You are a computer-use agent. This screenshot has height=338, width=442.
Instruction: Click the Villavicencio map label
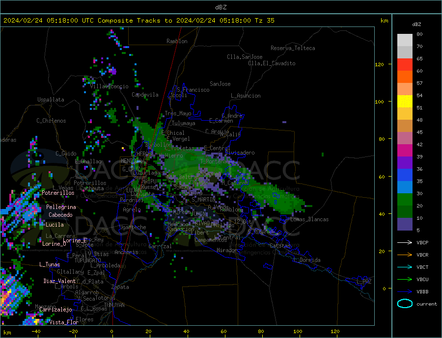(109, 86)
